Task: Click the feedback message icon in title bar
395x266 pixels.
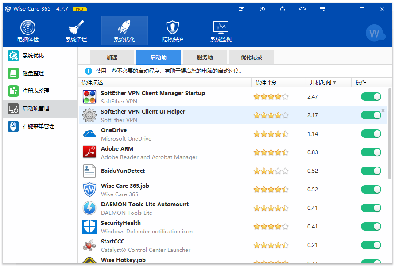Action: [x=241, y=9]
